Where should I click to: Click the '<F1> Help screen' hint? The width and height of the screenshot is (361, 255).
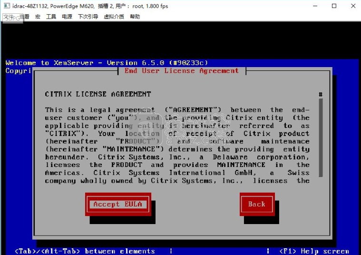click(x=314, y=251)
